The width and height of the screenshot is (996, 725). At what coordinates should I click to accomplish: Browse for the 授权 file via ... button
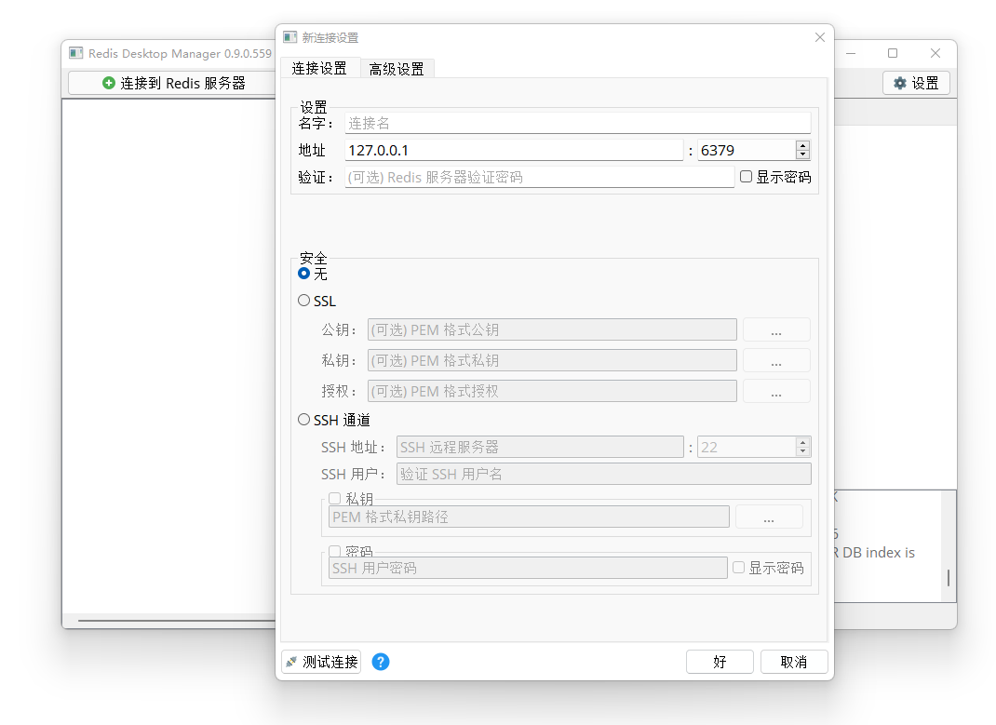click(776, 391)
